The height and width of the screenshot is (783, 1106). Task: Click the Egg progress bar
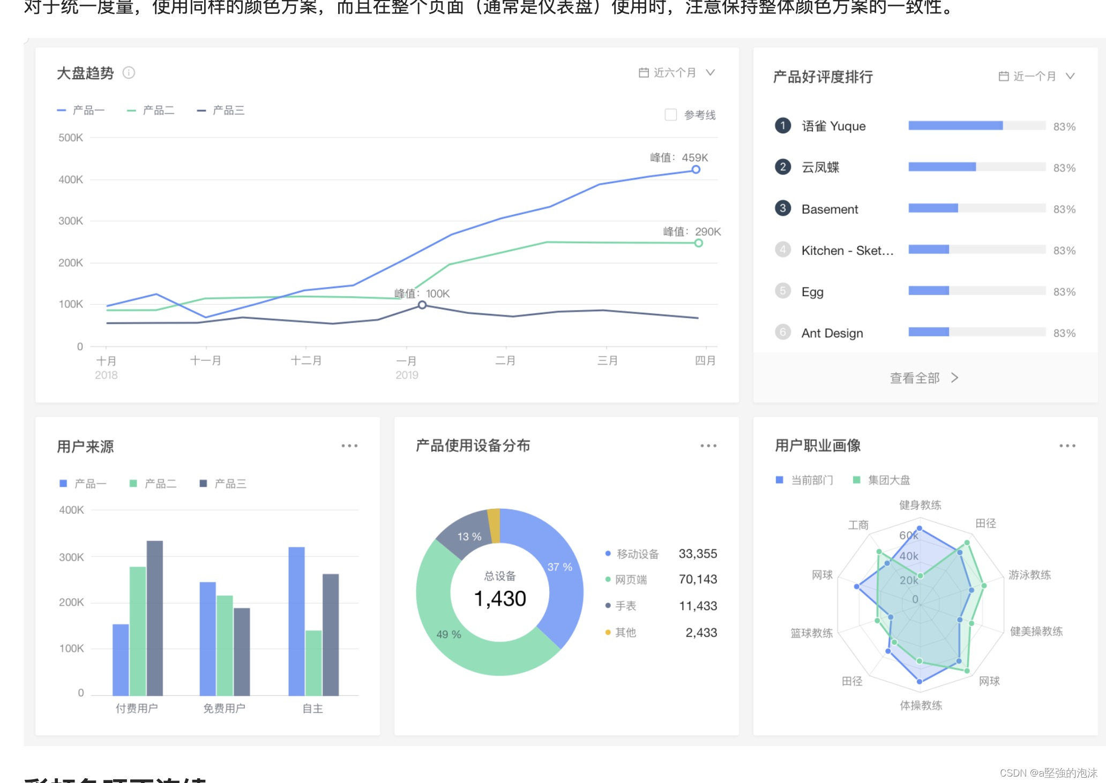(x=977, y=290)
